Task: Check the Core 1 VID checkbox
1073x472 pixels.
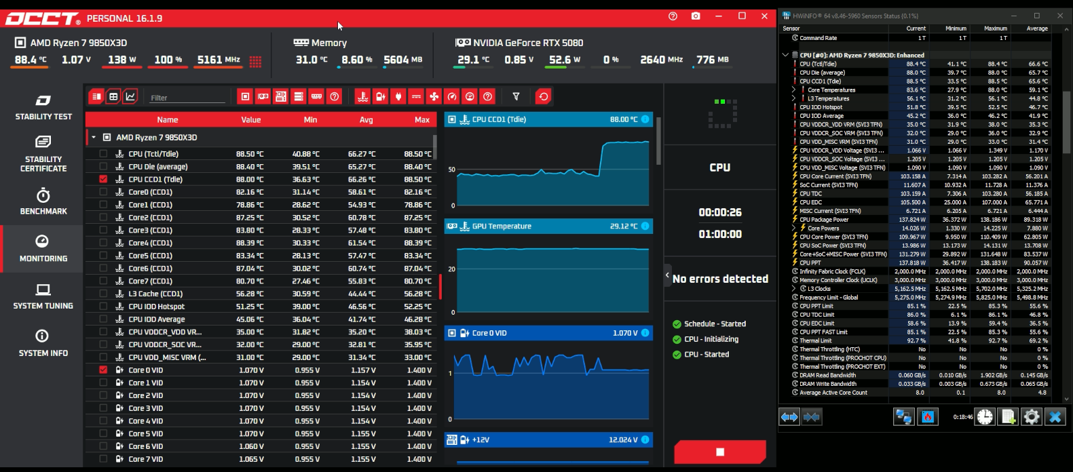Action: [x=103, y=382]
